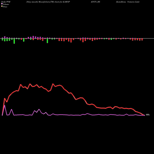Select the Price legend label
Screen dimensions: 154x154
[5, 7]
